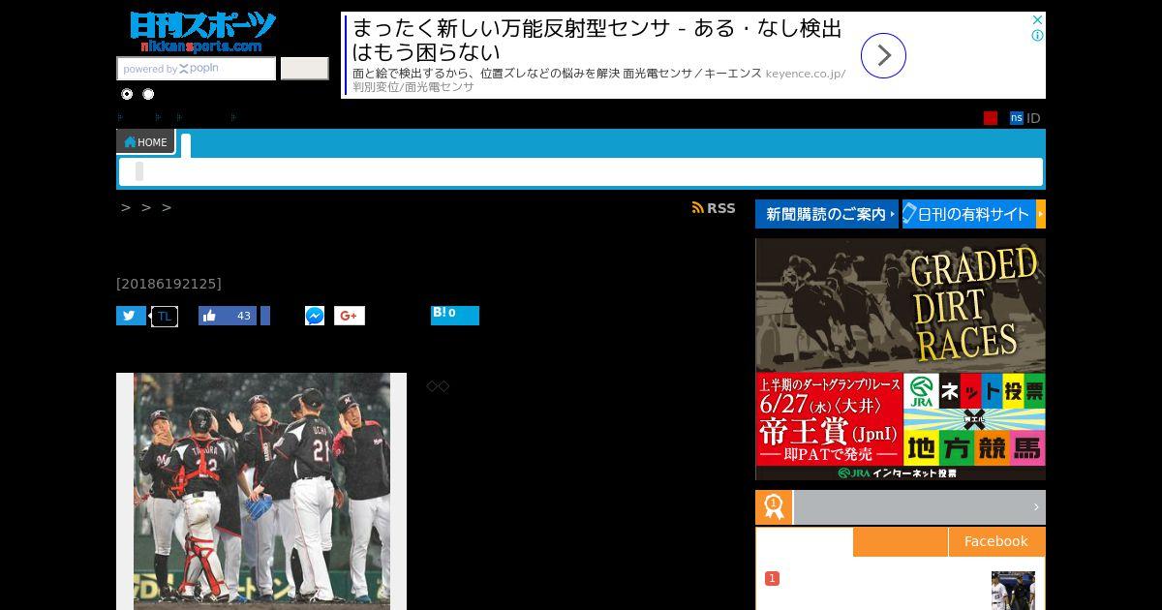Screen dimensions: 1162x610
Task: Click inside the popIn search field
Action: (x=197, y=69)
